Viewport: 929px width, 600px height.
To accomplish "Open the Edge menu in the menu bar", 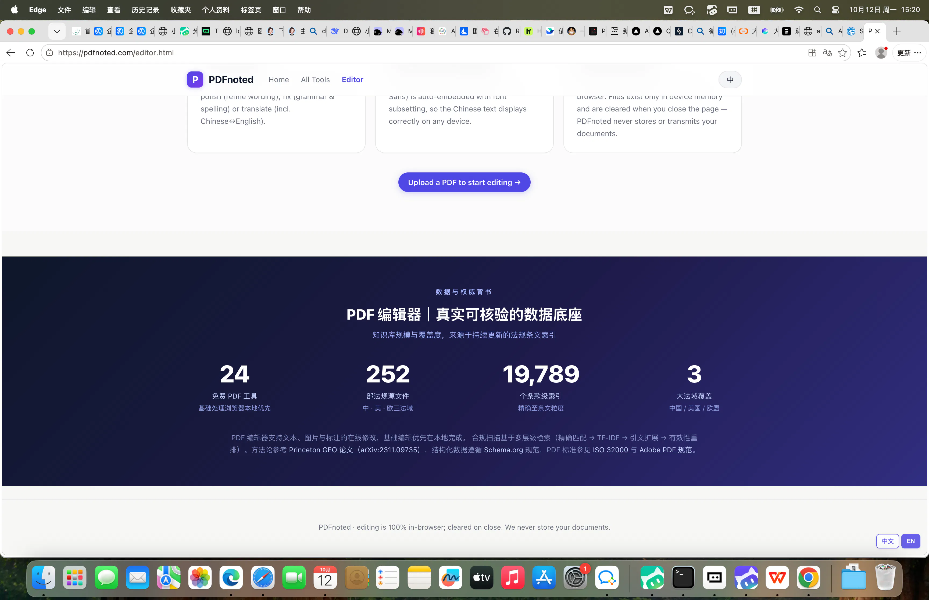I will [x=37, y=10].
